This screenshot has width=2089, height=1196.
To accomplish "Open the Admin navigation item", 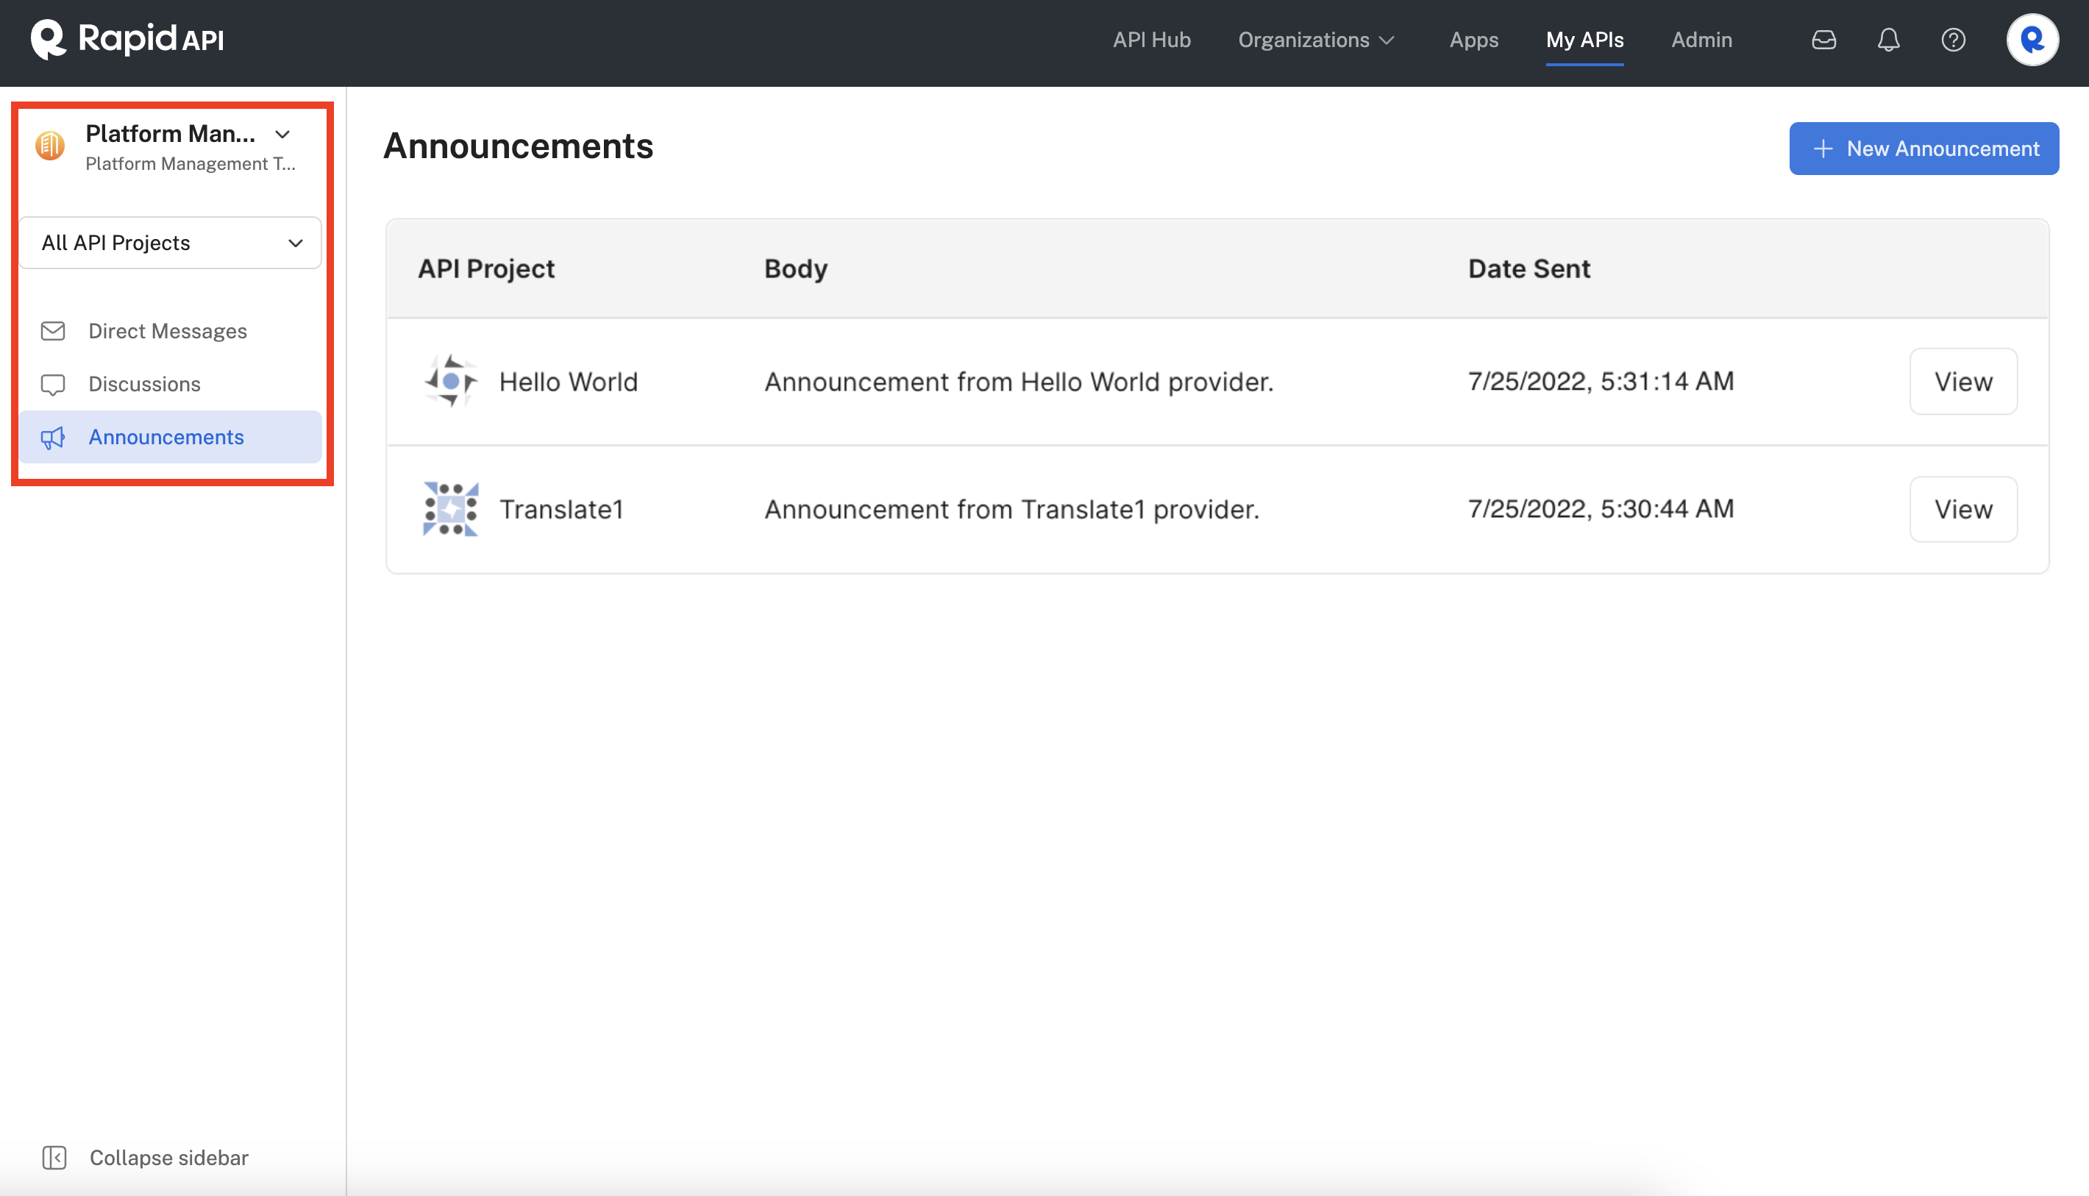I will point(1701,40).
